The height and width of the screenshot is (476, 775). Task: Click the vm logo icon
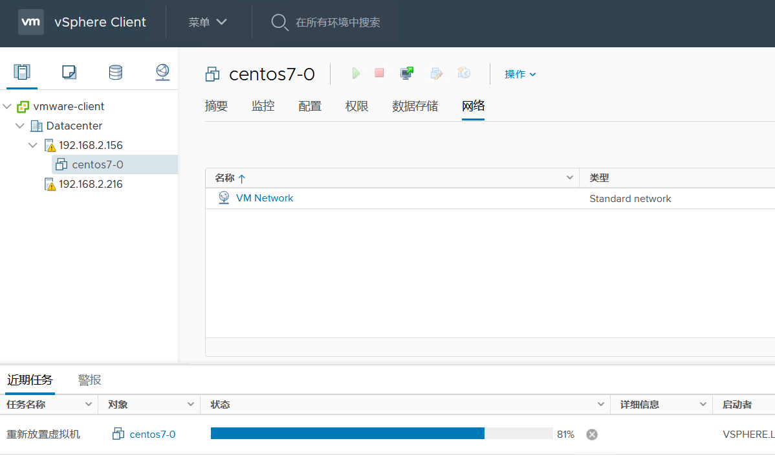coord(30,22)
